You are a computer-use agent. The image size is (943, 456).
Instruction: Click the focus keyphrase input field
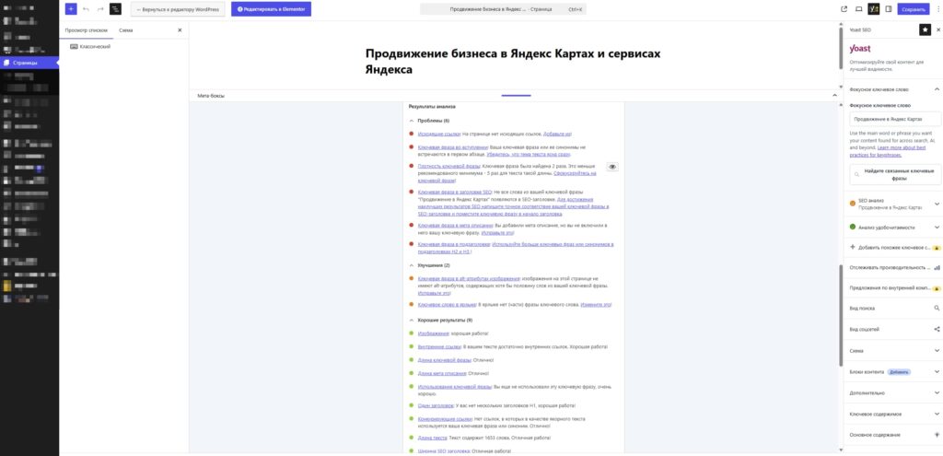coord(895,119)
